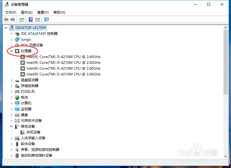The height and width of the screenshot is (168, 231).
Task: Expand the Jungo node
Action: tap(12, 39)
